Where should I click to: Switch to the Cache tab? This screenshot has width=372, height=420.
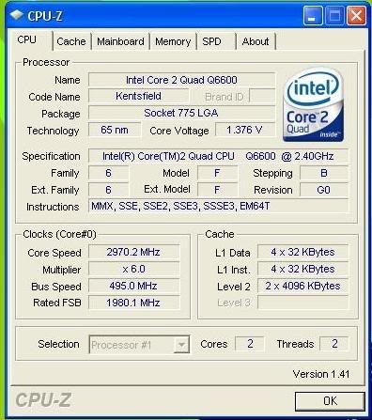tap(71, 41)
